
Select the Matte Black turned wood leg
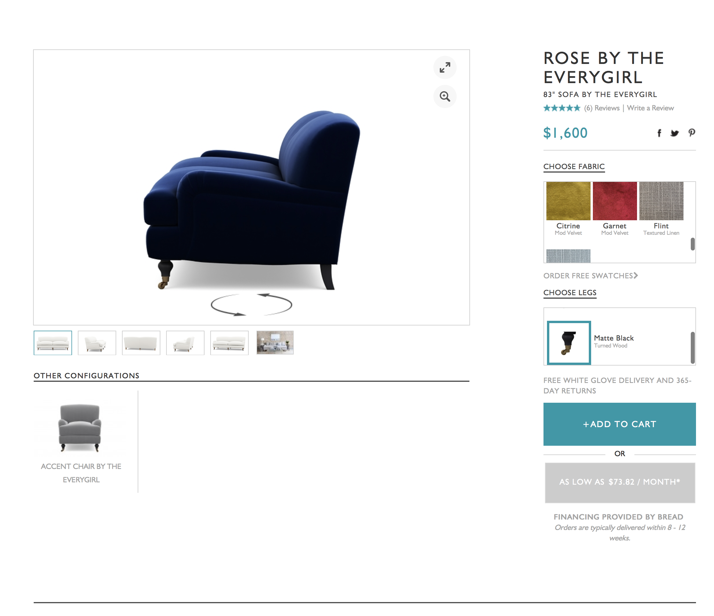tap(569, 343)
